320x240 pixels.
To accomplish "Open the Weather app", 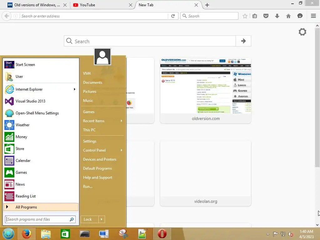I will tap(41, 125).
